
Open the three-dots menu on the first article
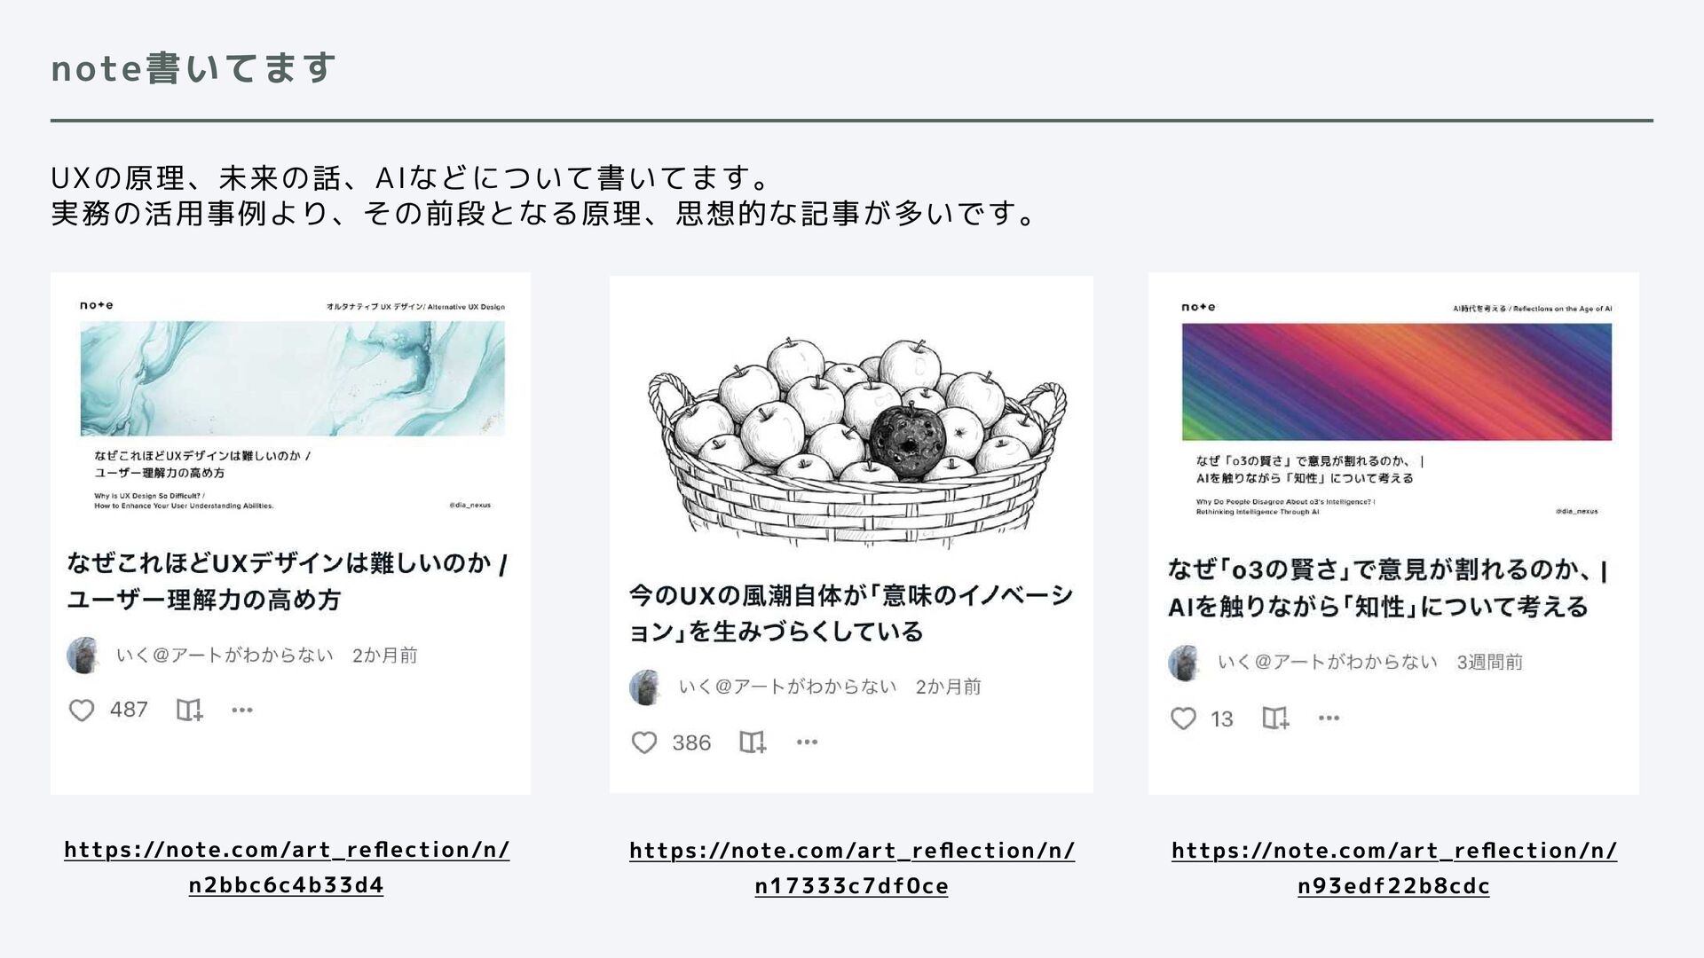[x=242, y=710]
